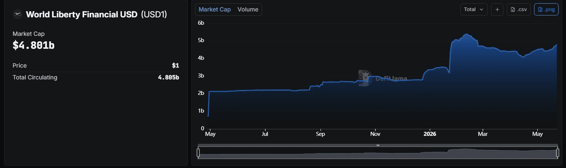Viewport: 566px width, 168px height.
Task: Click the Price row value $1
Action: (x=175, y=65)
